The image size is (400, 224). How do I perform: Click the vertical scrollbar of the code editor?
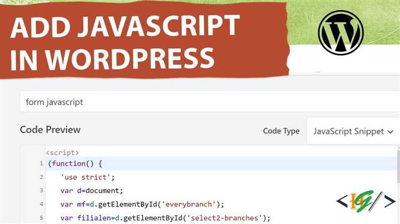coord(398,166)
